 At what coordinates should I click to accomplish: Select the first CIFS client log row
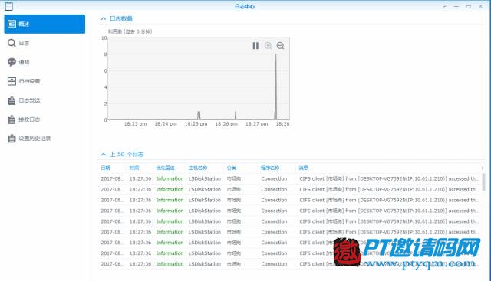(x=290, y=179)
